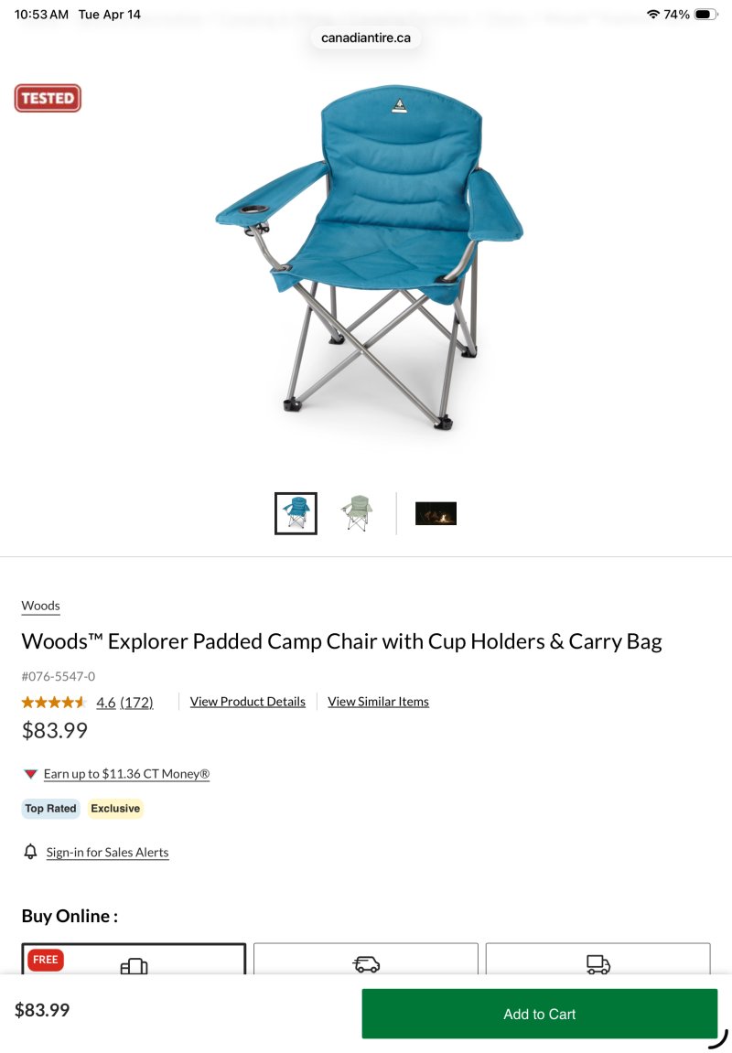732x1053 pixels.
Task: Select the green chair colour thumbnail
Action: pos(357,513)
